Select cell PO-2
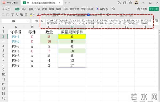 (16, 42)
